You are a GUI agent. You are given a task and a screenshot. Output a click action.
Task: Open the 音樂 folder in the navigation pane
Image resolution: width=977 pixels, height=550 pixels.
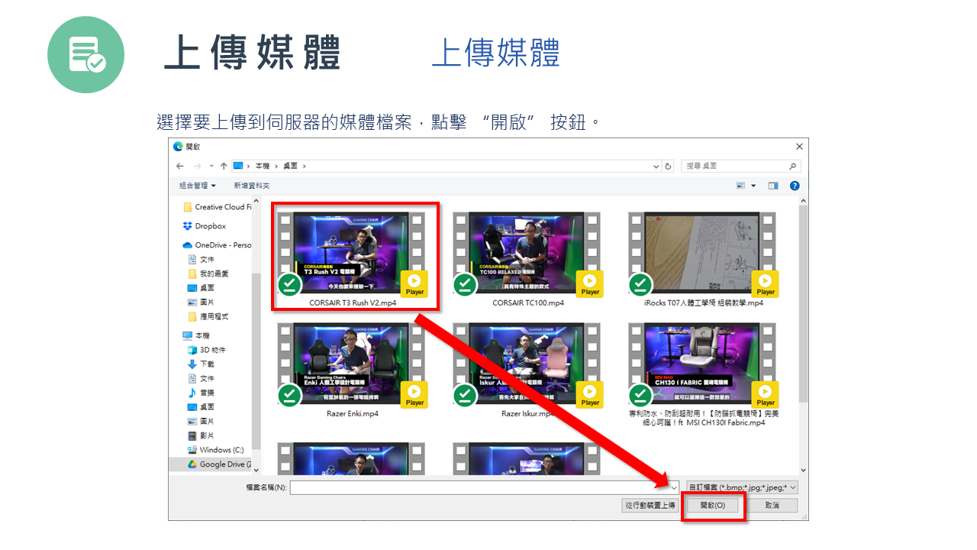pos(200,393)
